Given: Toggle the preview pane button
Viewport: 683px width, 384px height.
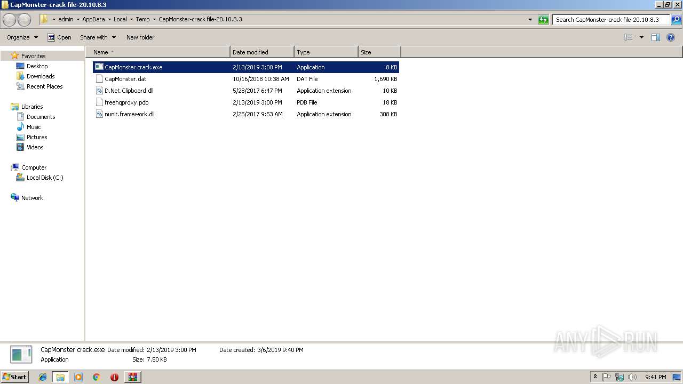Looking at the screenshot, I should point(656,37).
